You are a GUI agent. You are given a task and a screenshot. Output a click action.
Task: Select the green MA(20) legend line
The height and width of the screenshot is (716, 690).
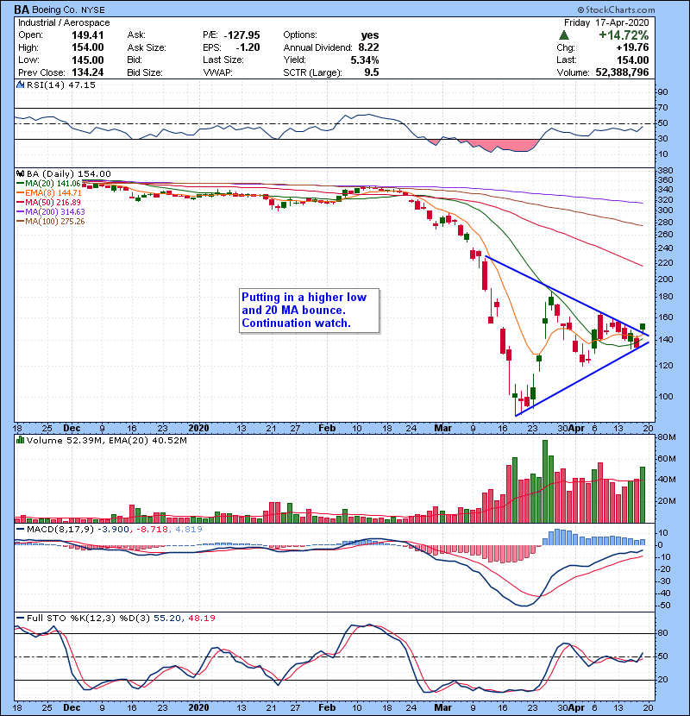(x=21, y=184)
